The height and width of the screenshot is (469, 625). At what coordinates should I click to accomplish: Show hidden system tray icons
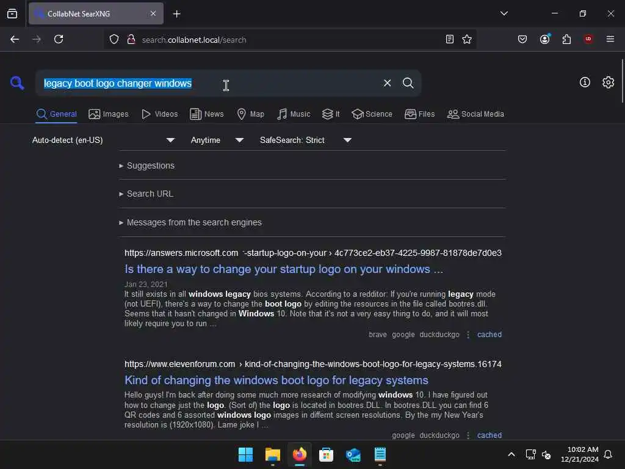[x=511, y=454]
